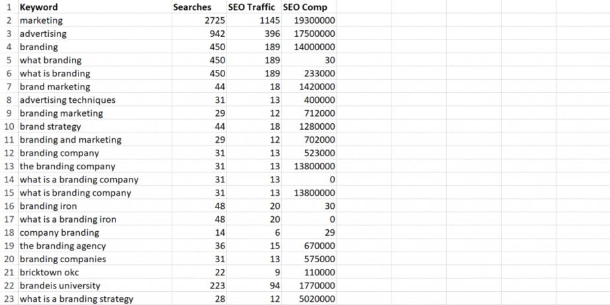Select row number 5 header
610x305 pixels.
[9, 60]
